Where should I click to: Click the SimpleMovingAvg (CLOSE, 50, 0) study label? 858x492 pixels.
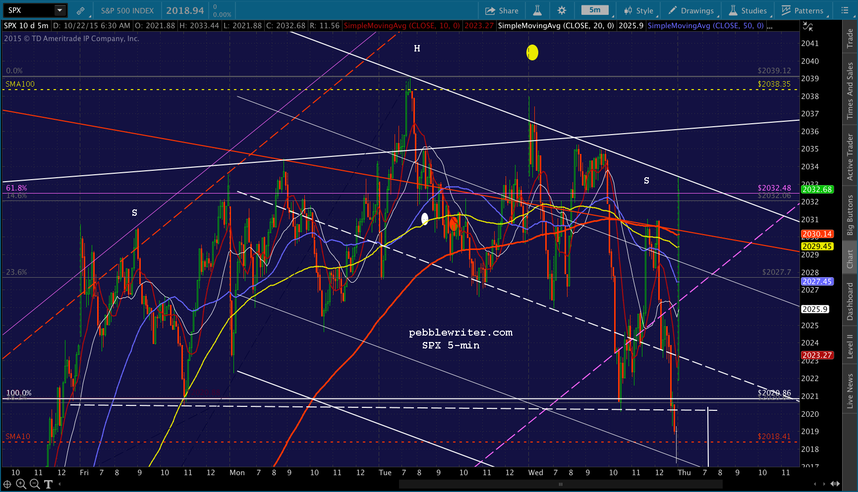(705, 26)
